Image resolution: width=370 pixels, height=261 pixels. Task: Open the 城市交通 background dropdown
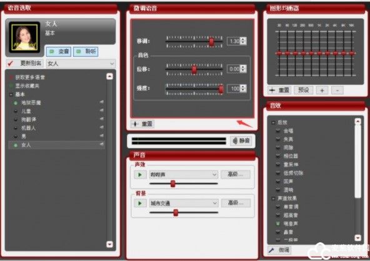[x=184, y=203]
